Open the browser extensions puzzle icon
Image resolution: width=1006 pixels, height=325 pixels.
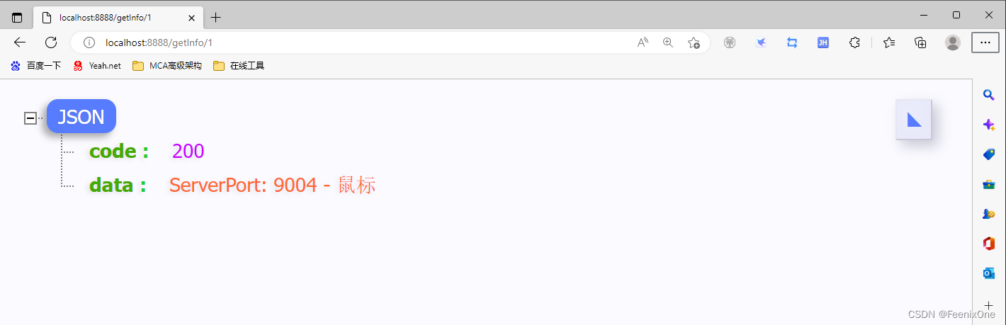(x=855, y=42)
